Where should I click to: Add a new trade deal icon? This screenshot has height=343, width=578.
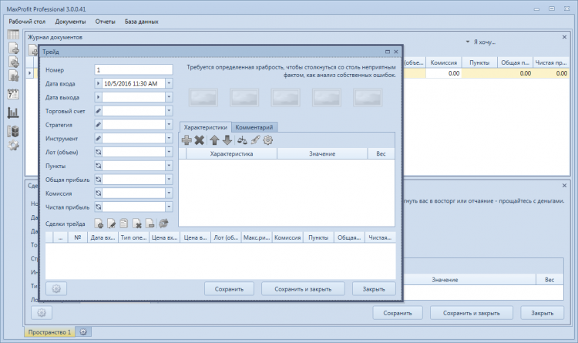[x=99, y=224]
